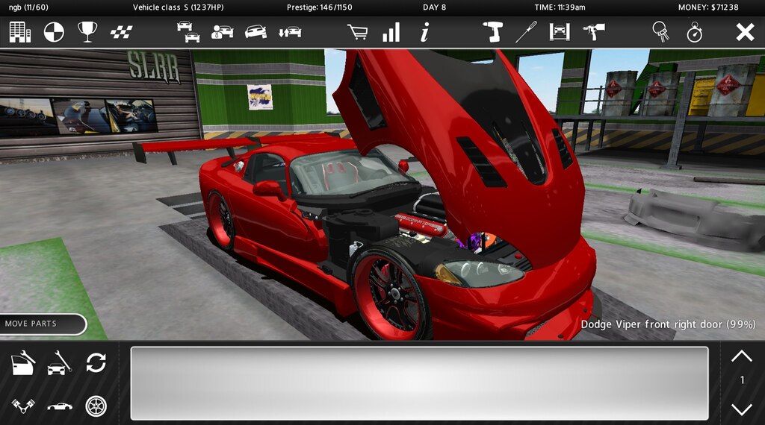Select the car silhouette body category
765x425 pixels.
60,406
